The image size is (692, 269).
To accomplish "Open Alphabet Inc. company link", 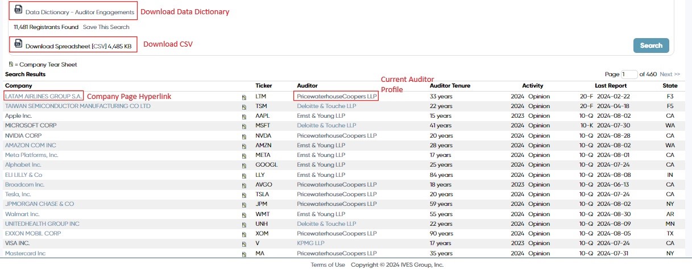I will coord(23,165).
